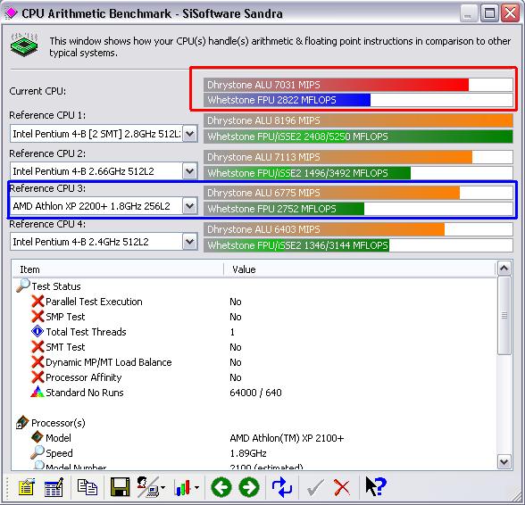Click the user and computer connection icon
525x505 pixels.
(147, 487)
